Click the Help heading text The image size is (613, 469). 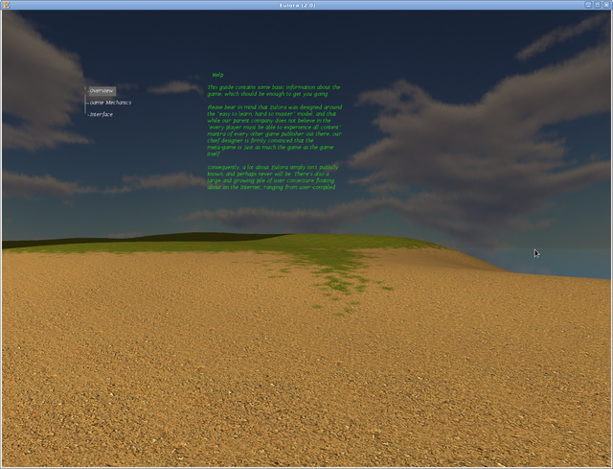[x=217, y=75]
